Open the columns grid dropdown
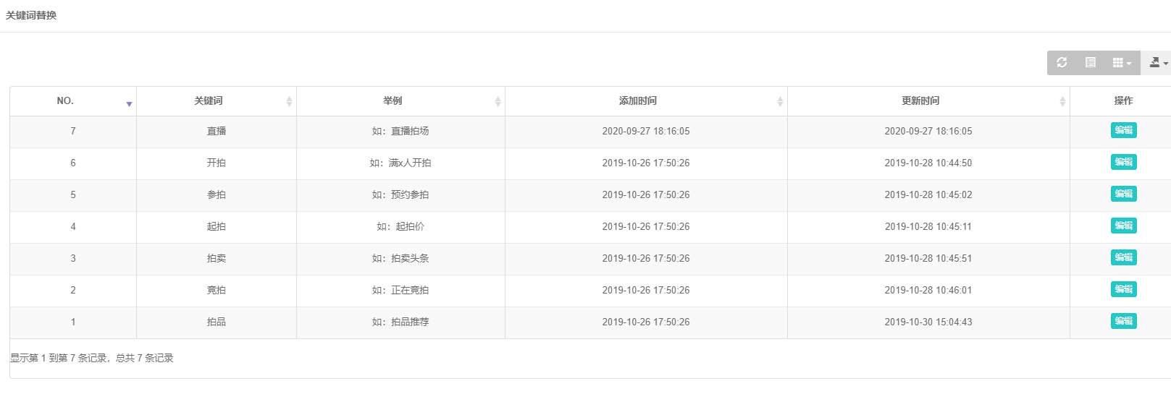1171x394 pixels. click(x=1122, y=63)
